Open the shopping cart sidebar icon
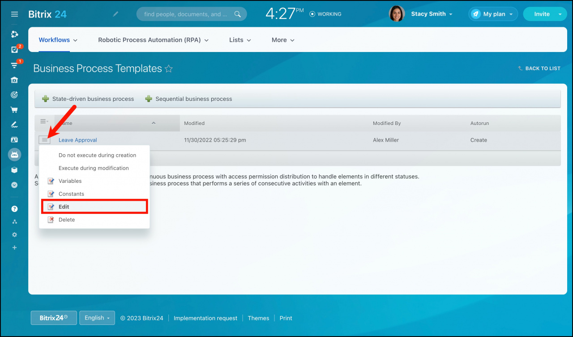The width and height of the screenshot is (573, 337). [x=14, y=110]
